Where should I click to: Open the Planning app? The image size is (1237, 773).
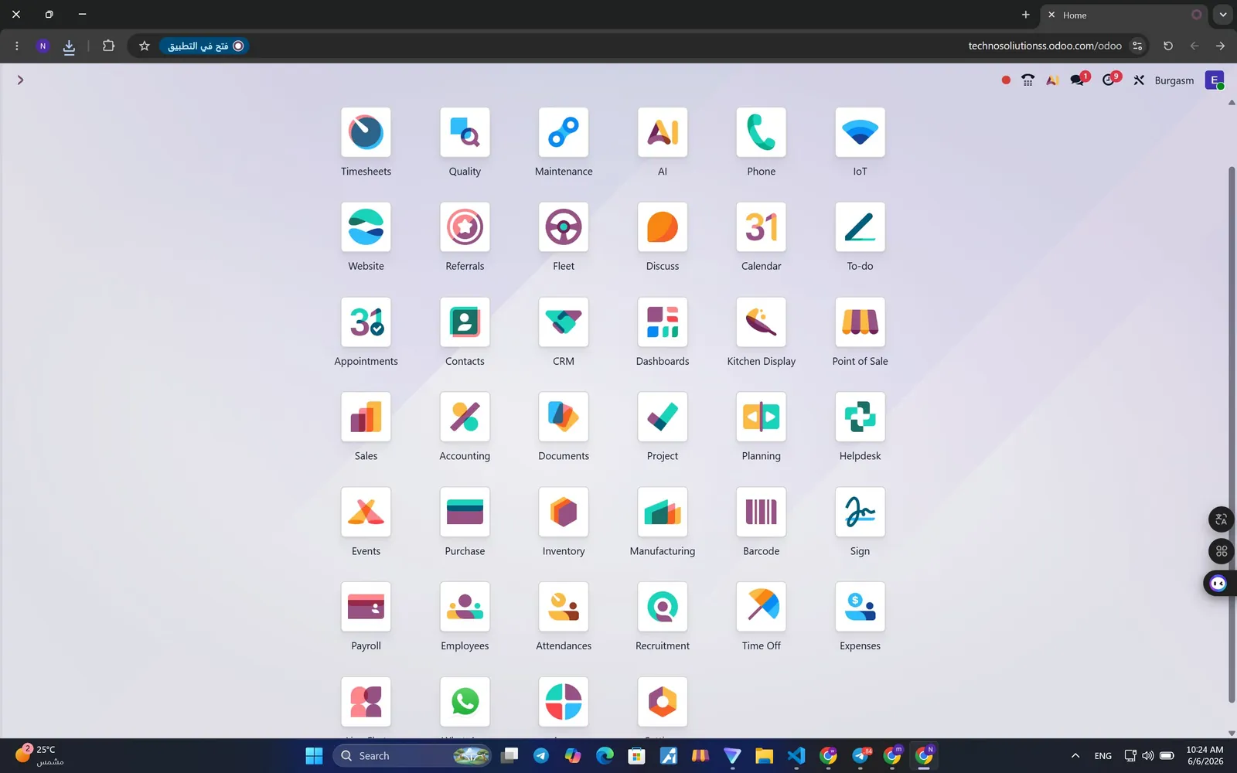[x=762, y=417]
